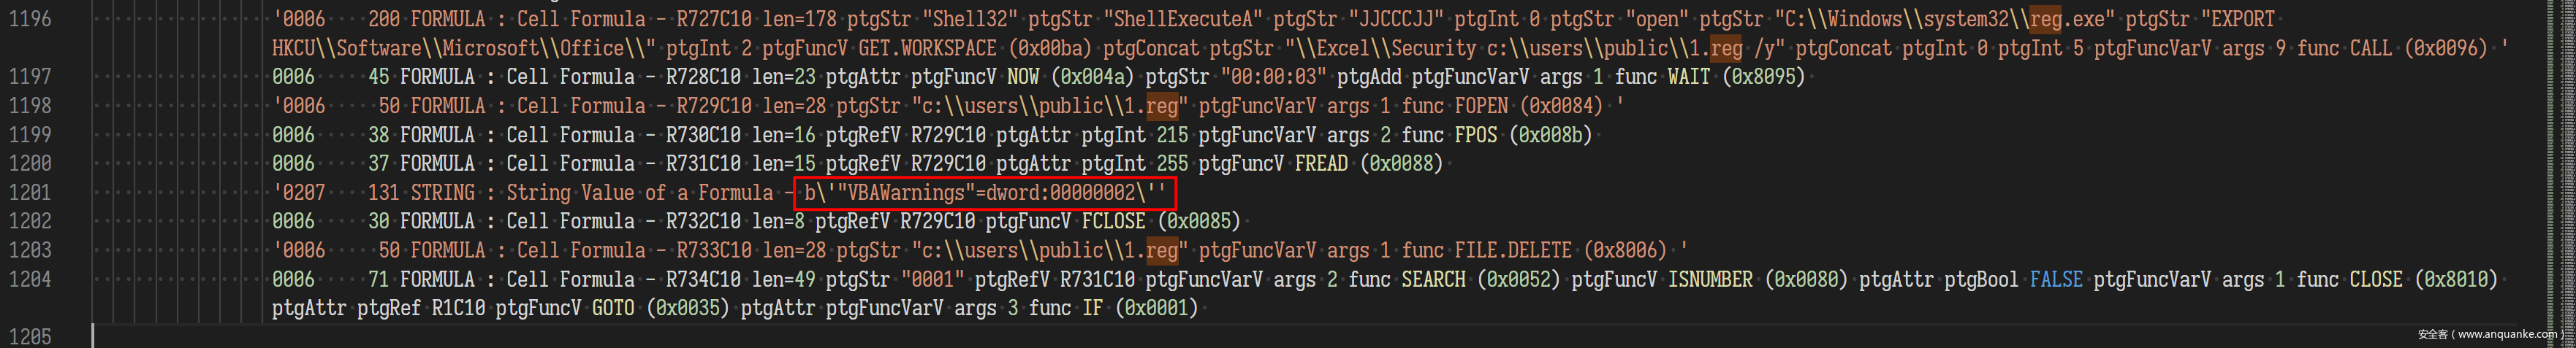Click line number 1196 in the gutter
Image resolution: width=2576 pixels, height=348 pixels.
pos(30,19)
